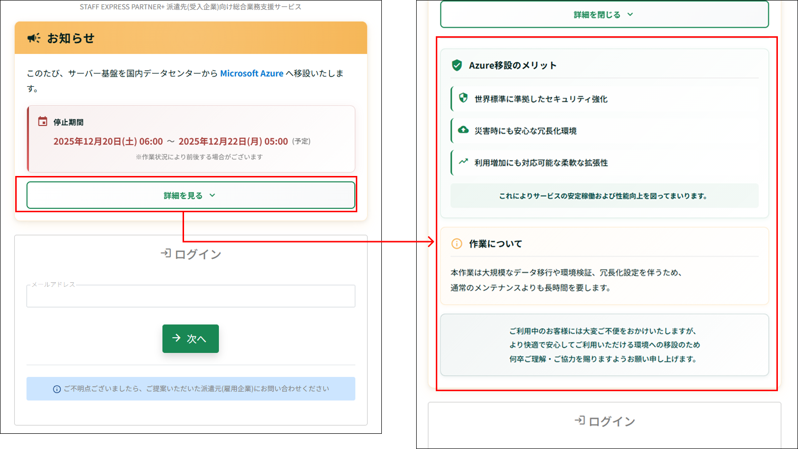Click the calendar icon next to 停止期間

coord(43,122)
